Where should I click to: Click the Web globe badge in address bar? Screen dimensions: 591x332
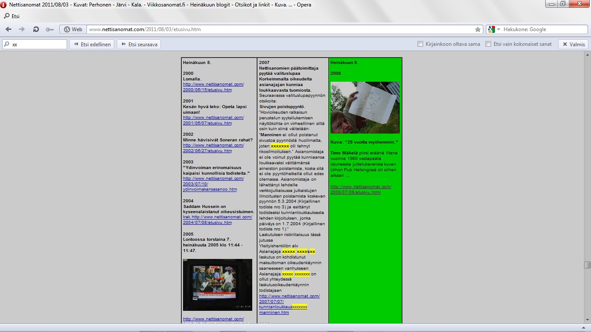pyautogui.click(x=73, y=29)
